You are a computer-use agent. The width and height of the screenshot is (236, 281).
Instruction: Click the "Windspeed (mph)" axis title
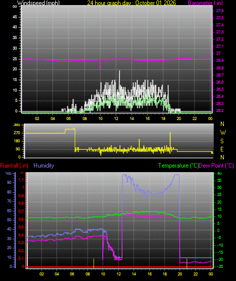point(38,3)
